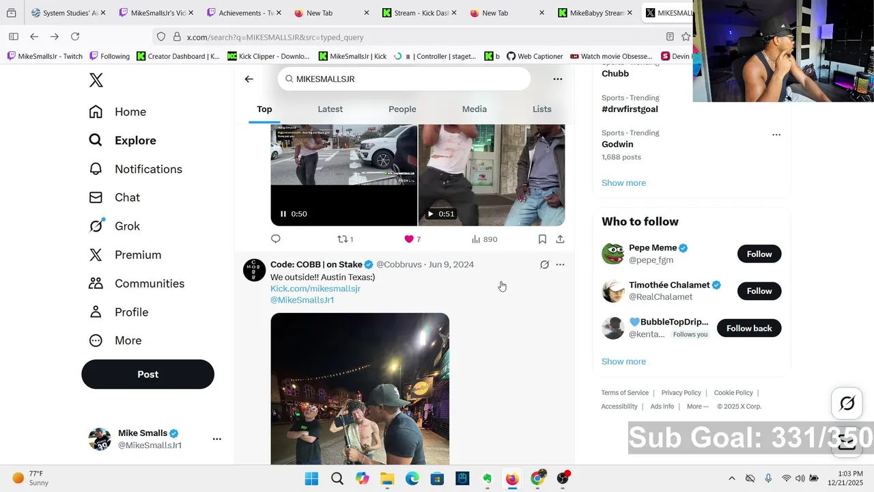Open File Explorer from taskbar
The height and width of the screenshot is (492, 874).
(387, 478)
